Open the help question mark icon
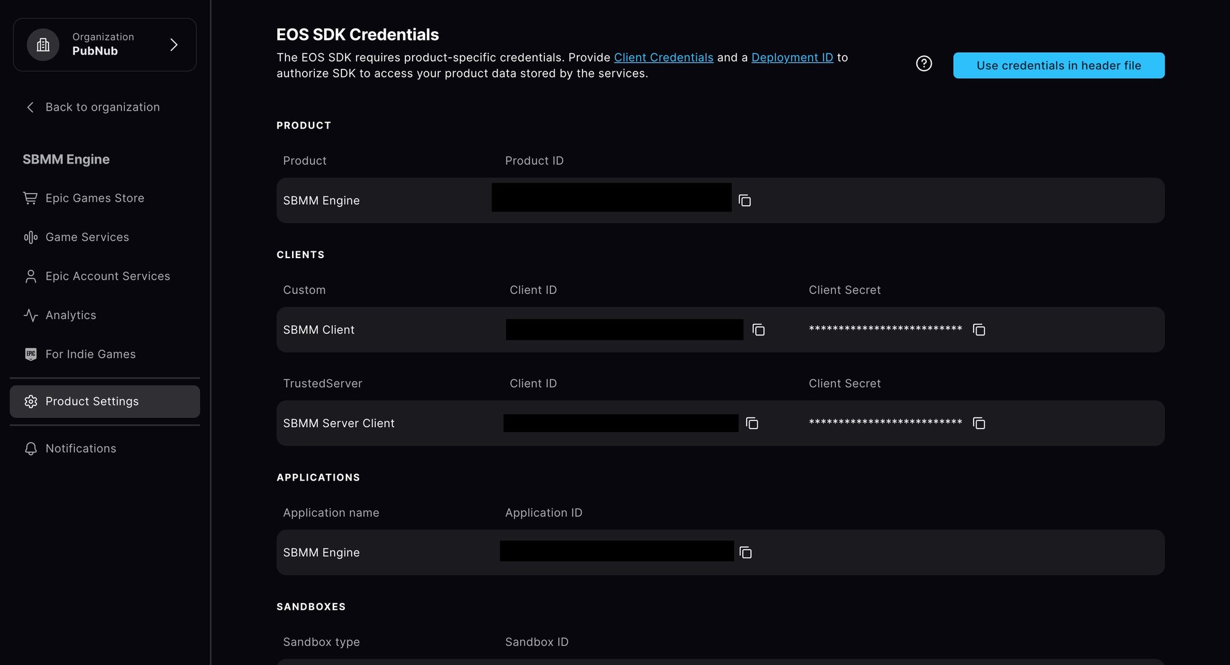 point(924,64)
